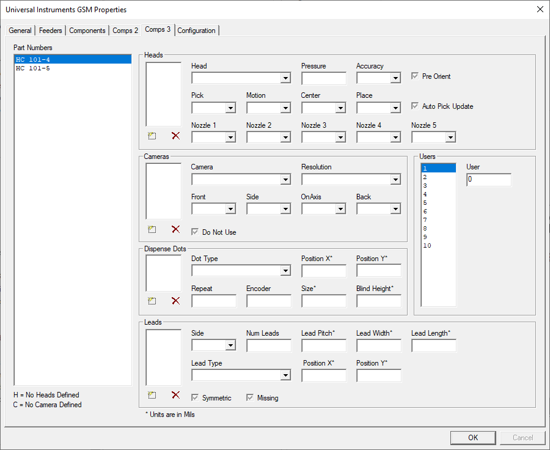Enable the Do Not Use camera checkbox
This screenshot has height=450, width=550.
(x=194, y=232)
